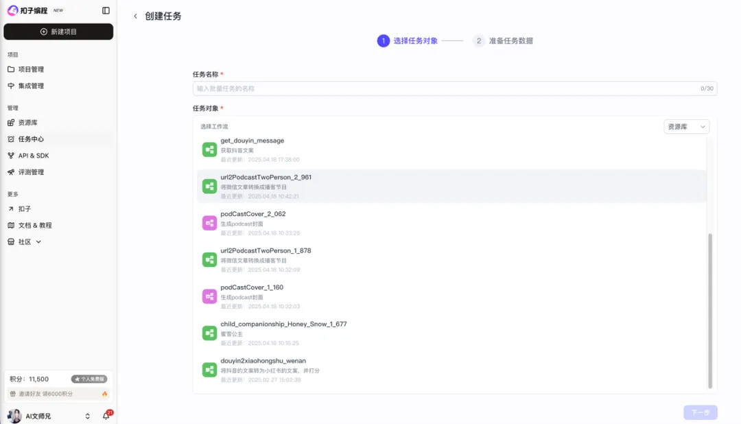Click the 项目管理 folder icon
The width and height of the screenshot is (741, 424).
(x=11, y=69)
